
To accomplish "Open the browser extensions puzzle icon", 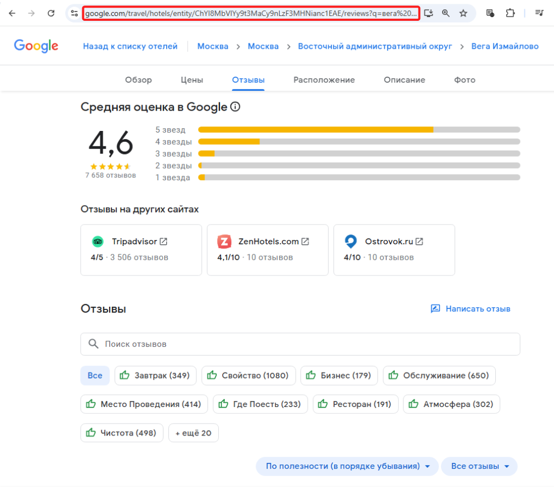I will click(510, 13).
